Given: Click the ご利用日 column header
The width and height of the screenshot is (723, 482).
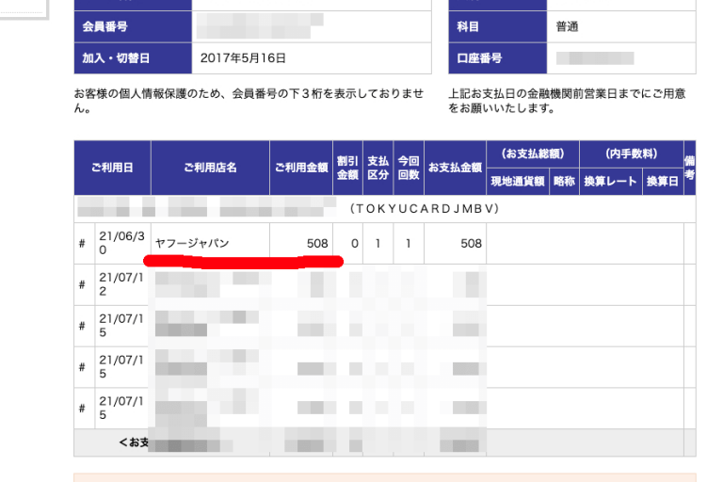Looking at the screenshot, I should tap(112, 168).
